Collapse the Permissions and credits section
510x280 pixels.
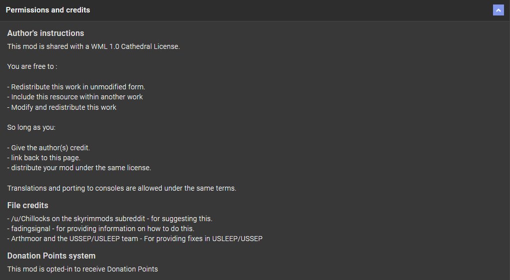tap(499, 10)
